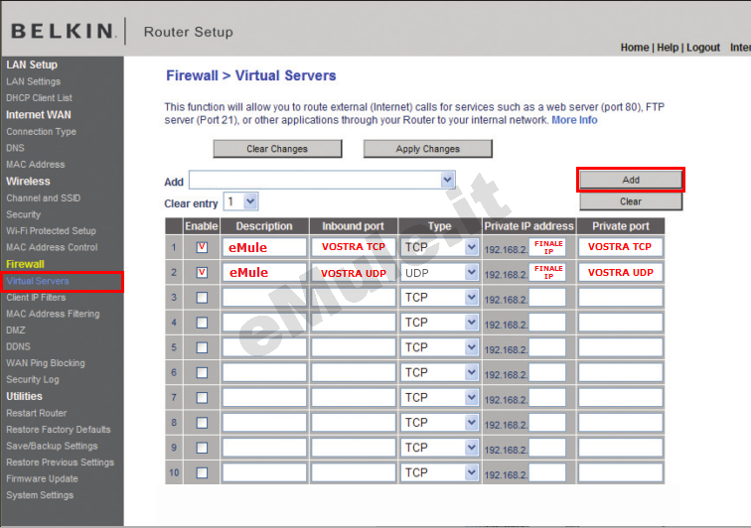Select protocol Type dropdown for row 7
Viewport: 751px width, 528px height.
point(439,397)
